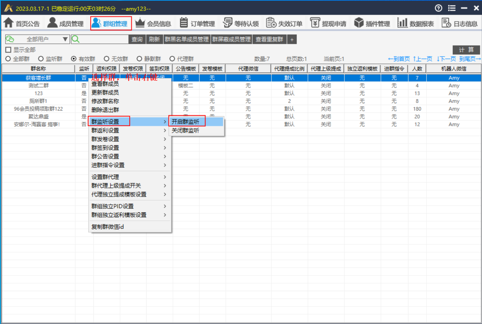Expand the 代理独立提成模板设置 submenu
Viewport: 482px width, 324px height.
(x=130, y=194)
